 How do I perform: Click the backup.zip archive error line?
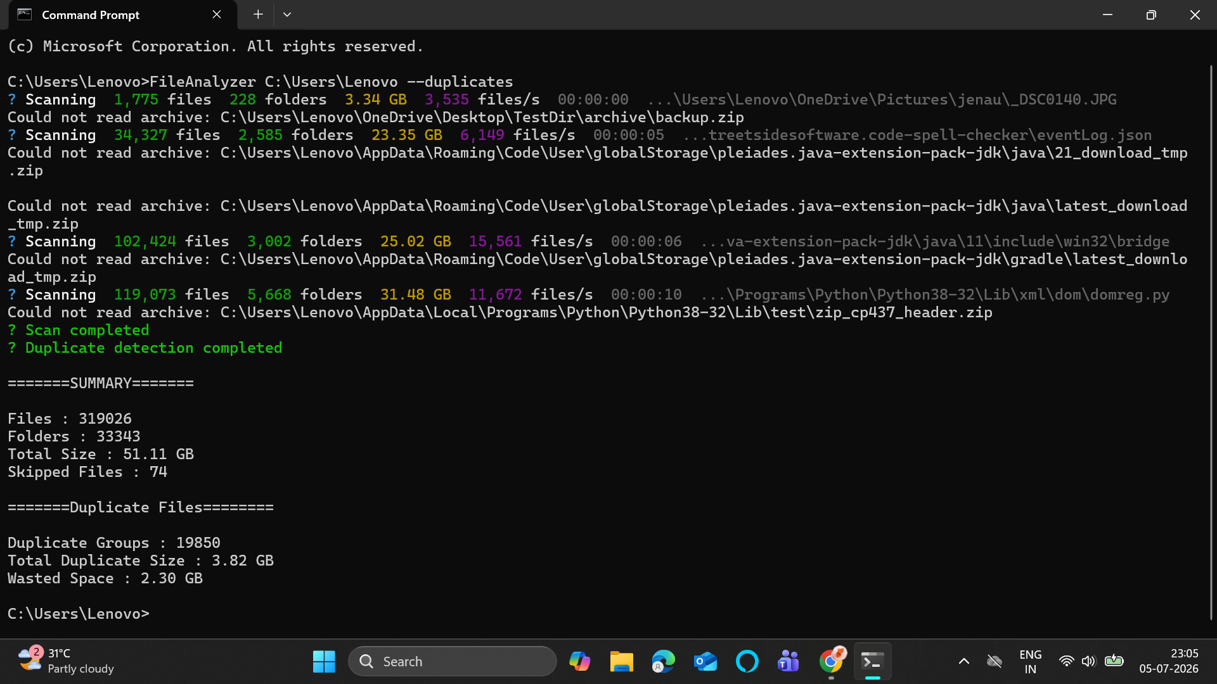[376, 117]
